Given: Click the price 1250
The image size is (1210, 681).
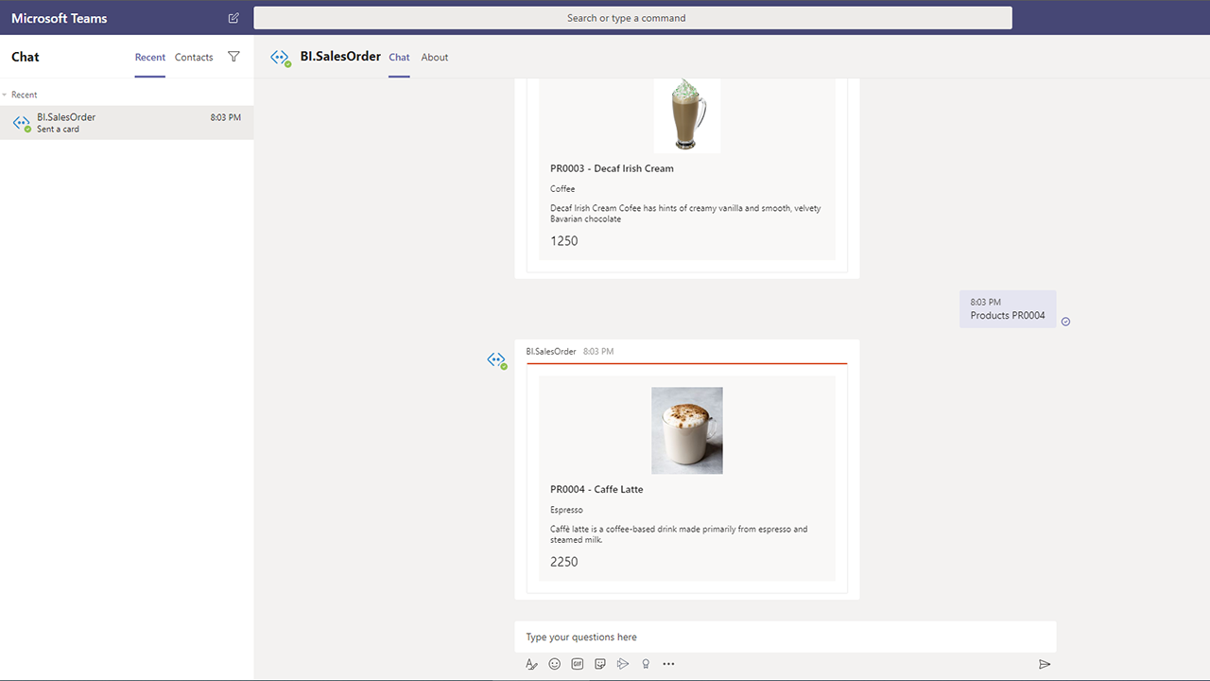Looking at the screenshot, I should [564, 241].
